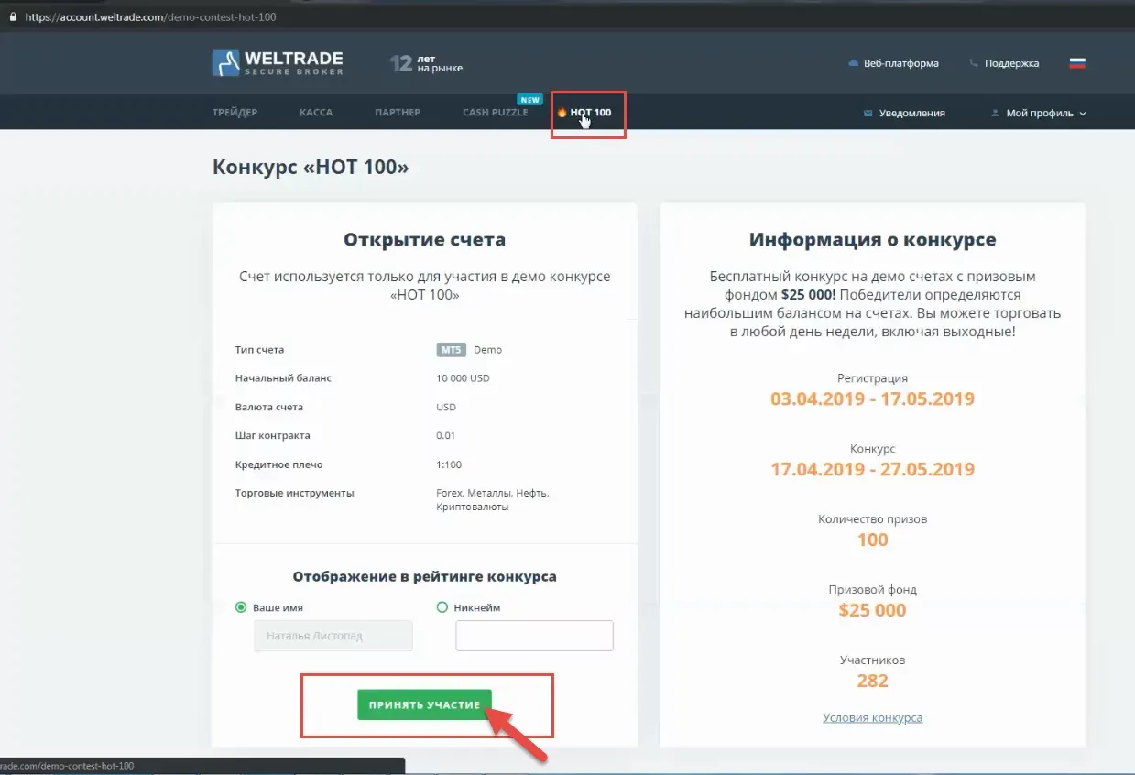This screenshot has width=1135, height=775.
Task: Click the Forex, Металлы, Нефть instruments value
Action: point(493,499)
